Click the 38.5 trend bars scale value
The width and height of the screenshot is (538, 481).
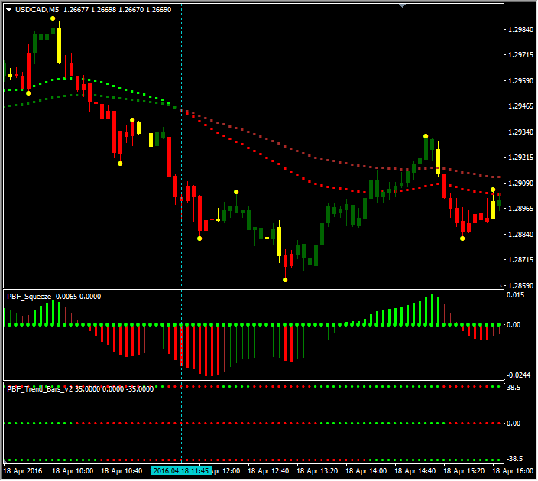514,387
